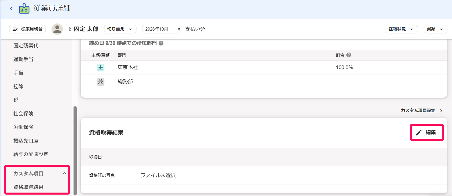The width and height of the screenshot is (452, 196).
Task: Select 社会保険 in the sidebar
Action: (23, 114)
